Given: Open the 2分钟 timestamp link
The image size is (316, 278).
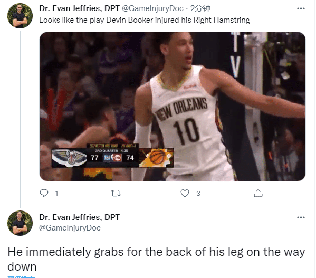Looking at the screenshot, I should 200,8.
